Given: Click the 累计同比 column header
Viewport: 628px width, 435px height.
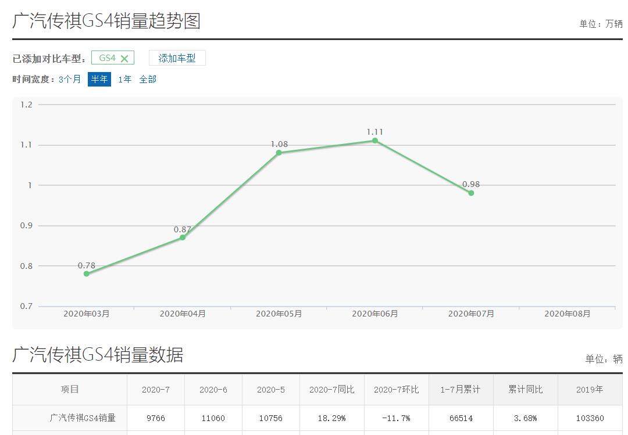Looking at the screenshot, I should pyautogui.click(x=526, y=389).
